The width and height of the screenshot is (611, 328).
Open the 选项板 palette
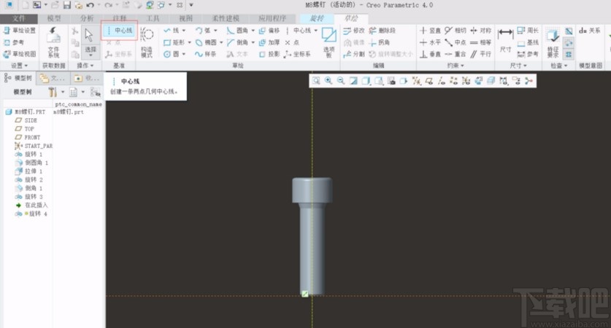point(329,42)
